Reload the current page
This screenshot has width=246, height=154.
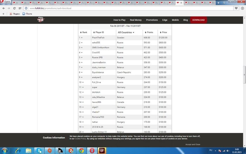tap(14, 8)
